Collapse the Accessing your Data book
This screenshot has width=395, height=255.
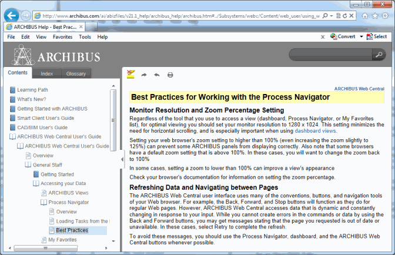click(59, 183)
